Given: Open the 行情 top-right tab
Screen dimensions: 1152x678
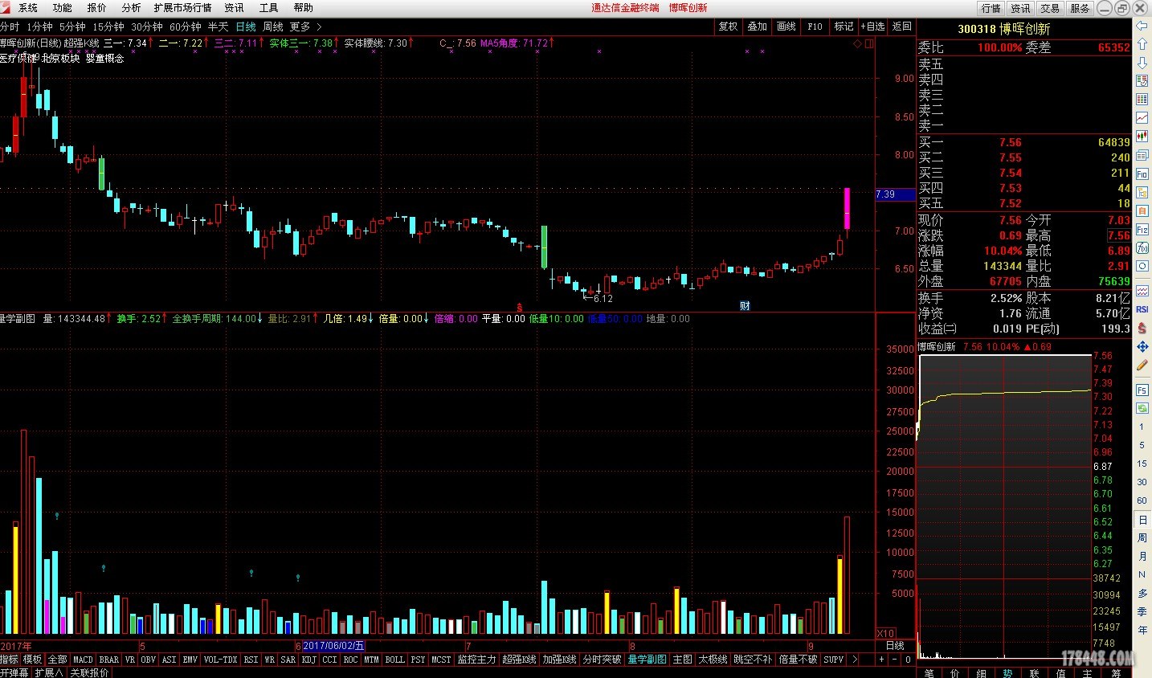Looking at the screenshot, I should (991, 8).
